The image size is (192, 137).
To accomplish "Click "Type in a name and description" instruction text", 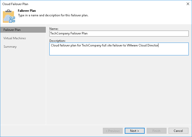I will pyautogui.click(x=53, y=16).
